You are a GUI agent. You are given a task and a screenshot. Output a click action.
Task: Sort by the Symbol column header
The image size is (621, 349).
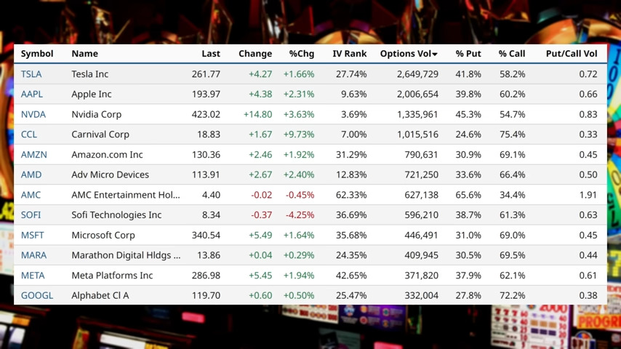[37, 54]
